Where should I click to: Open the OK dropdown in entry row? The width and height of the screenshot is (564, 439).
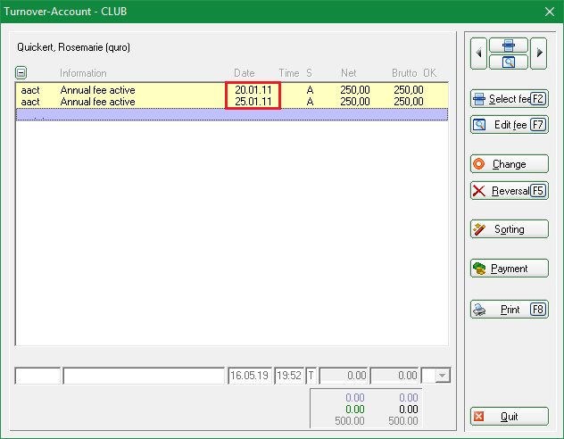(x=443, y=376)
